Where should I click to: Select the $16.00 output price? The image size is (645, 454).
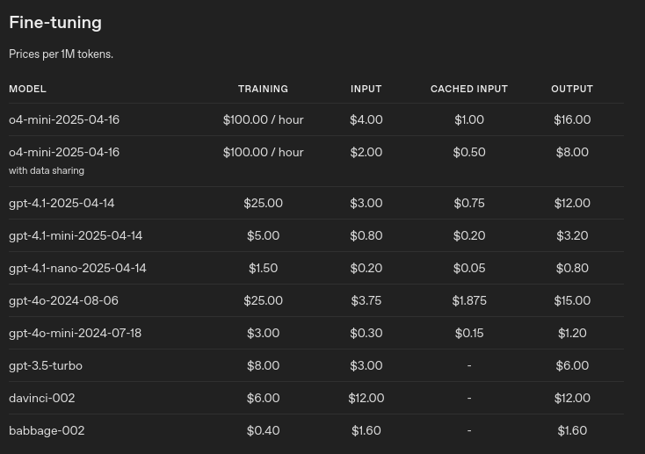click(572, 119)
